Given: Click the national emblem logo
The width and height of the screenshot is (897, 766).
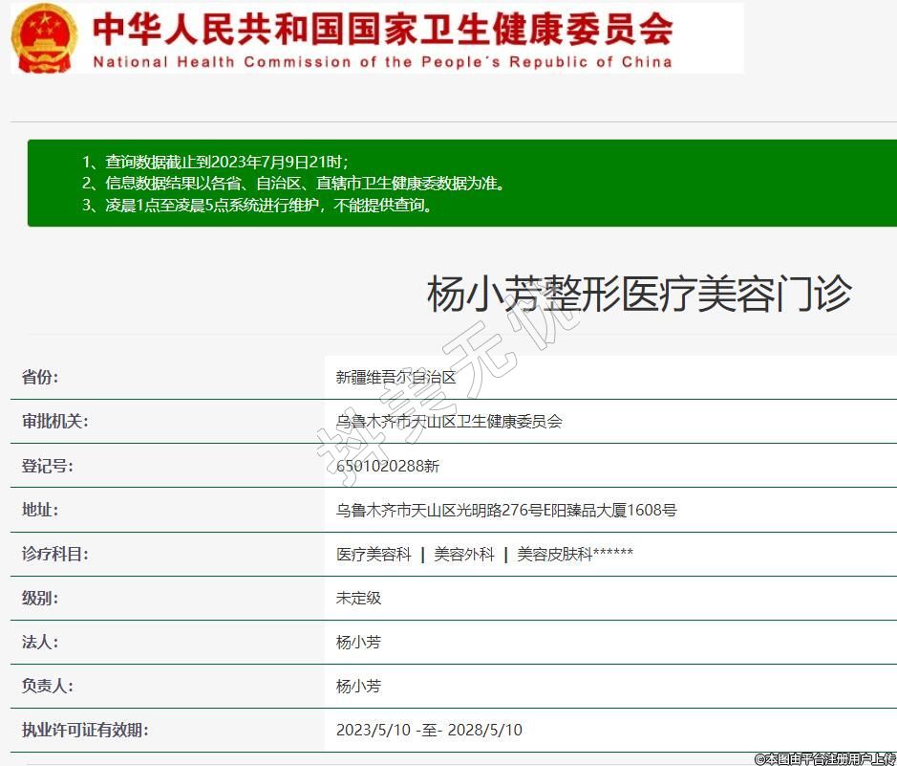Looking at the screenshot, I should click(44, 38).
